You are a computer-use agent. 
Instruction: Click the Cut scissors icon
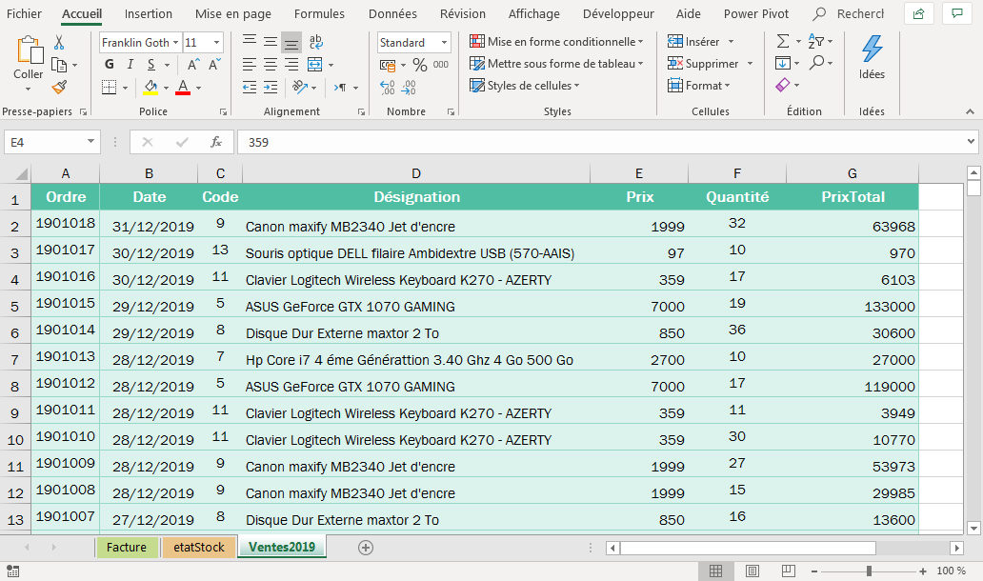[59, 42]
